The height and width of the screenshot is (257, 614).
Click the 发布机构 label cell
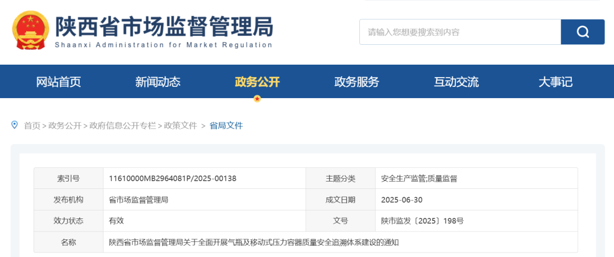click(x=69, y=200)
